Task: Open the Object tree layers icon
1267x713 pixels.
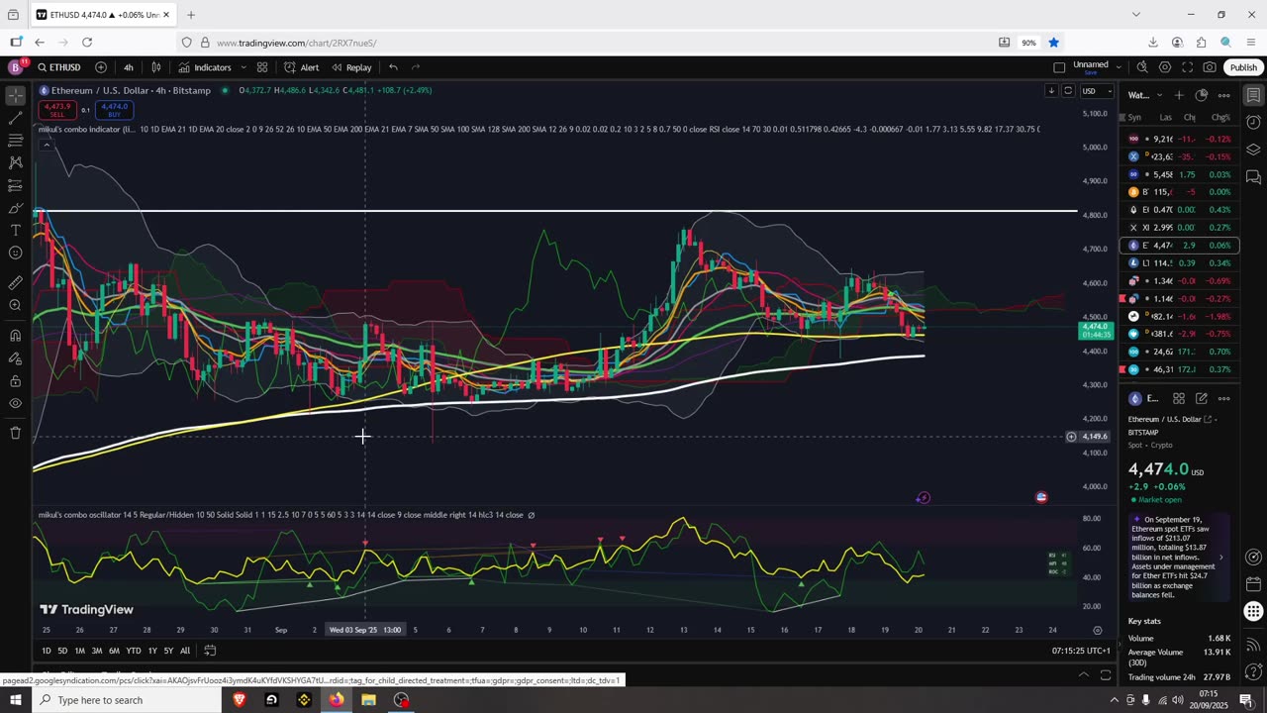Action: pyautogui.click(x=1253, y=150)
